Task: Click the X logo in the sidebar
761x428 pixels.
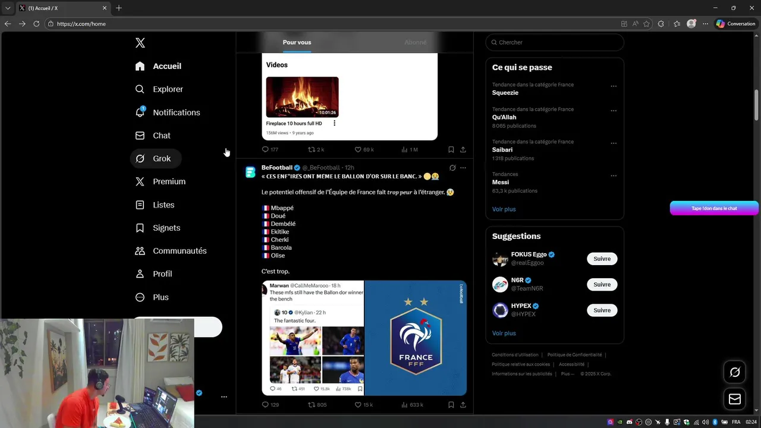Action: coord(140,43)
